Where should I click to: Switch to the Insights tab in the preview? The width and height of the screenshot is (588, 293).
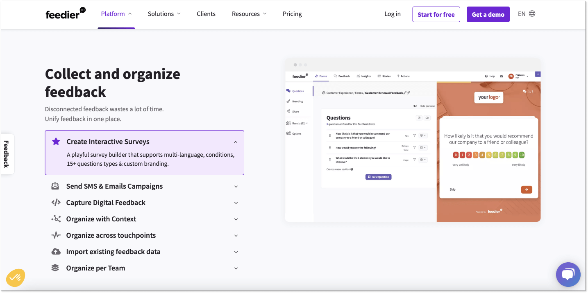(363, 76)
